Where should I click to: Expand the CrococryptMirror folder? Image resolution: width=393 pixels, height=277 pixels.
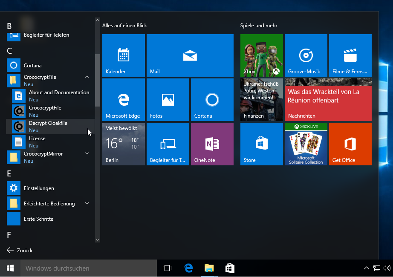[x=50, y=157]
